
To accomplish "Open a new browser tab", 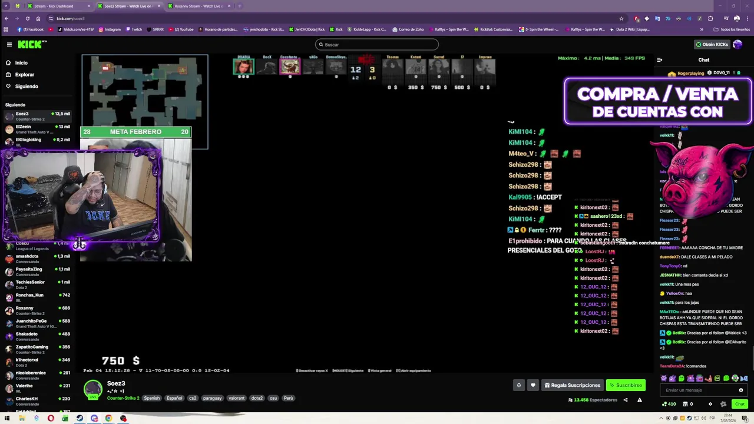I will point(239,6).
